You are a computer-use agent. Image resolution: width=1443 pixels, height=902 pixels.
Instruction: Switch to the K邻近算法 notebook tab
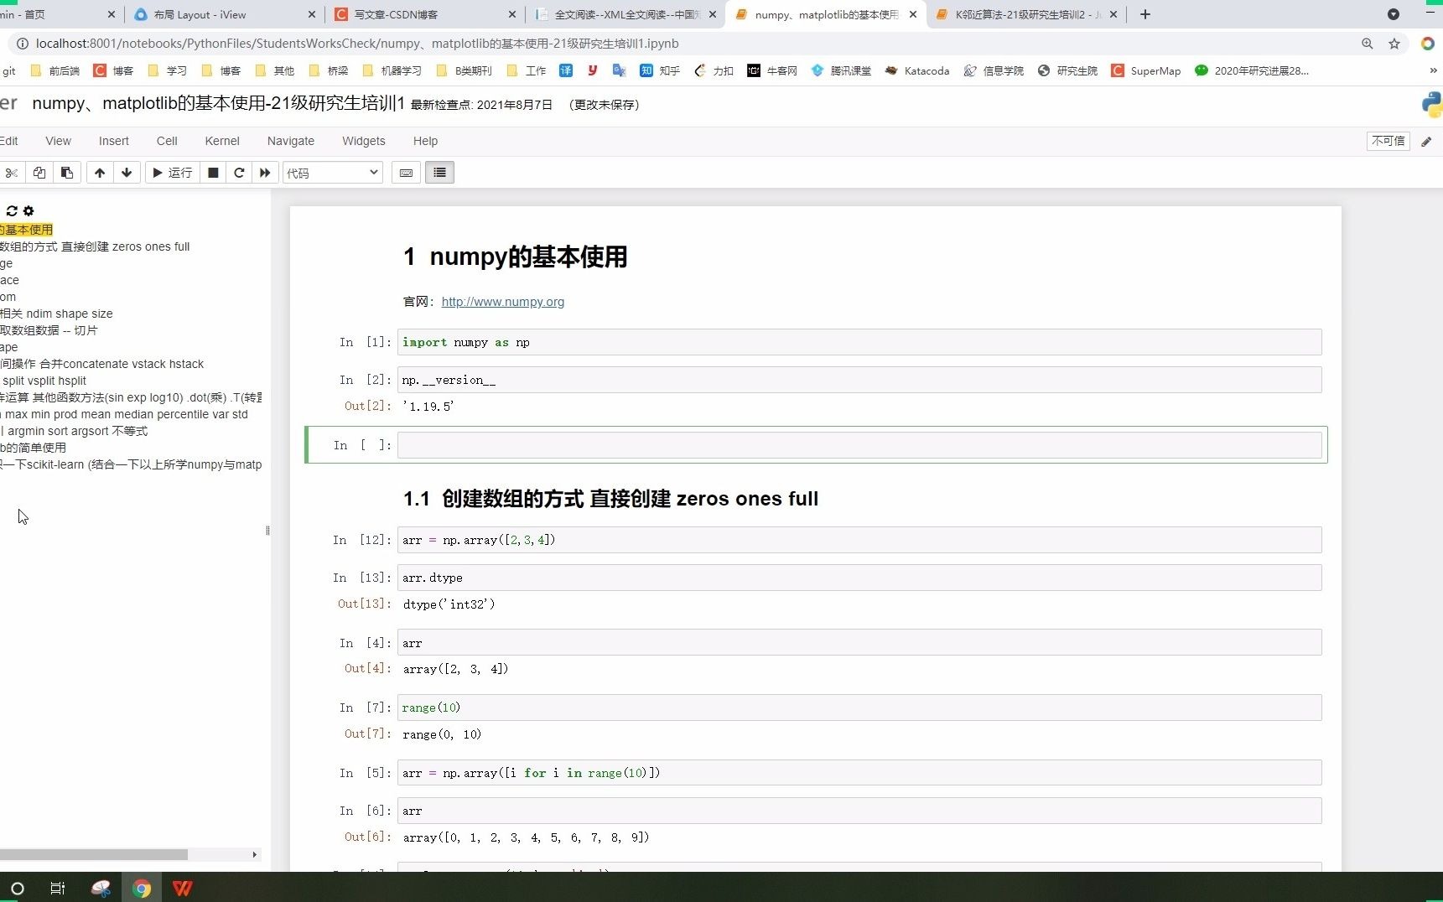click(x=1027, y=14)
